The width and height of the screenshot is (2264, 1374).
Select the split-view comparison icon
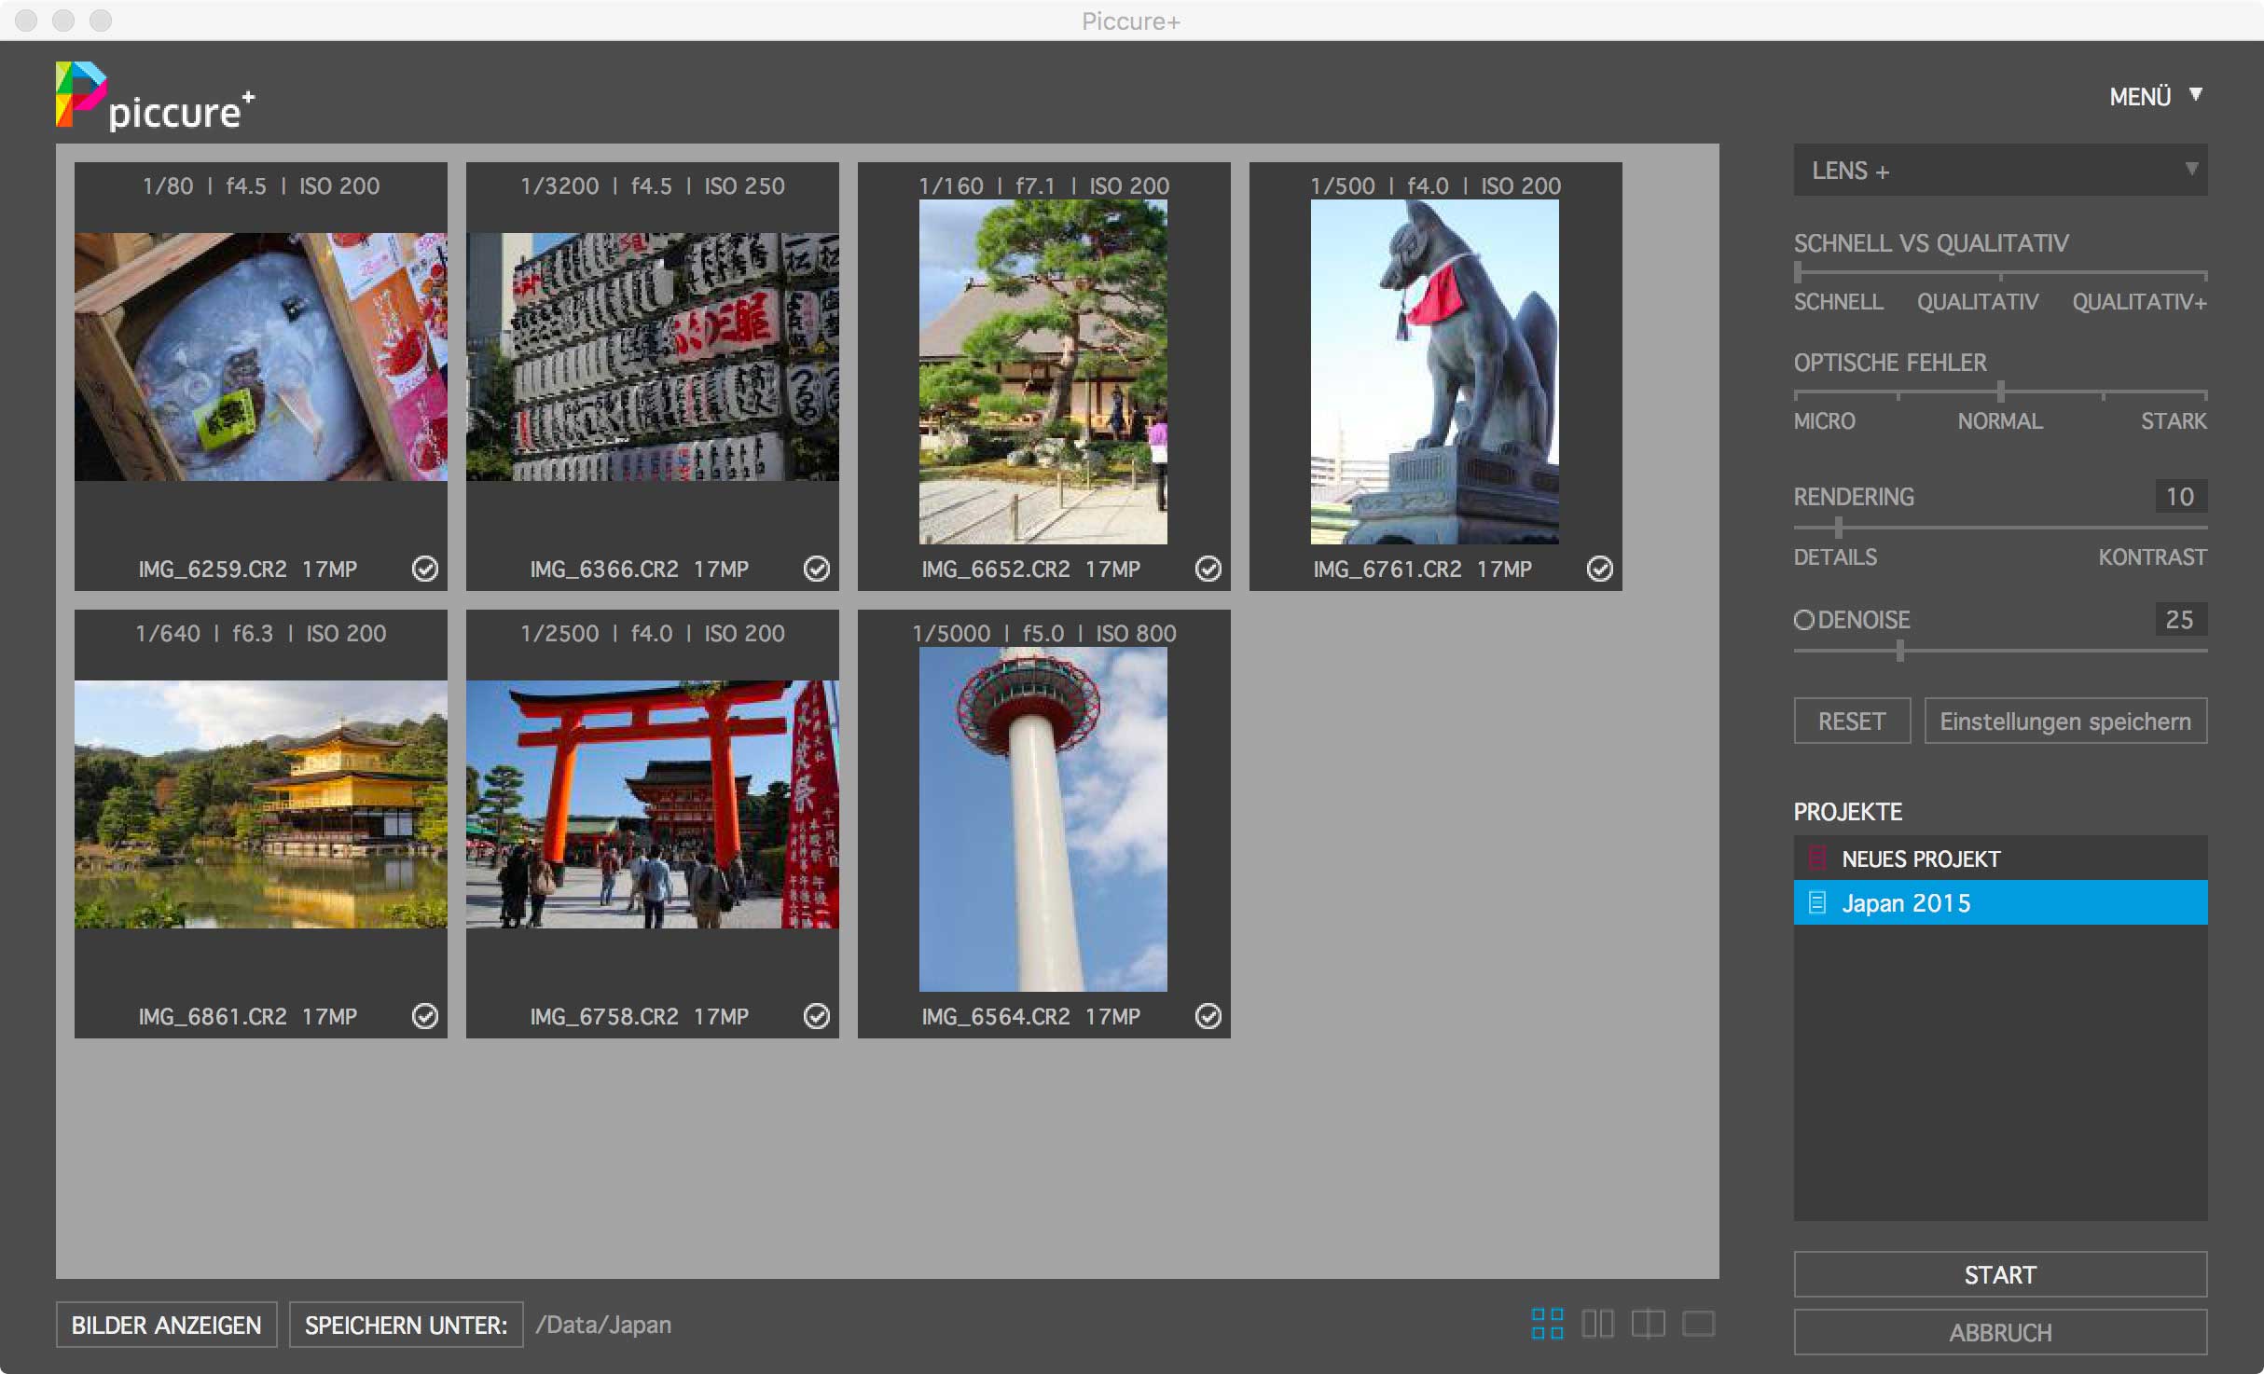coord(1648,1324)
